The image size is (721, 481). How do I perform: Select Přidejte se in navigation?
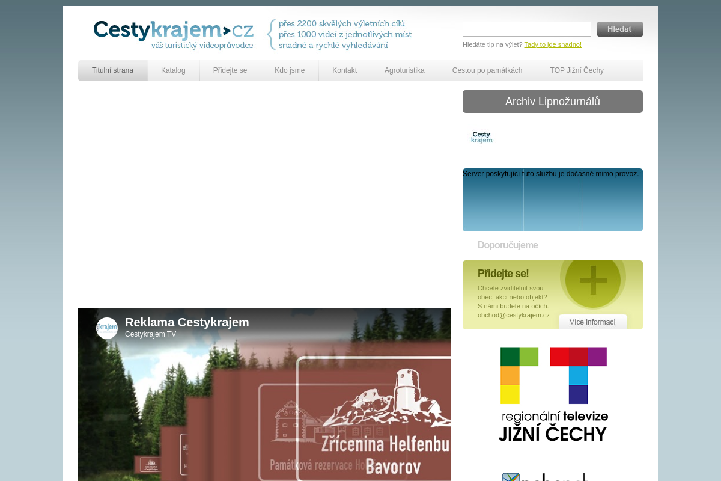[230, 70]
